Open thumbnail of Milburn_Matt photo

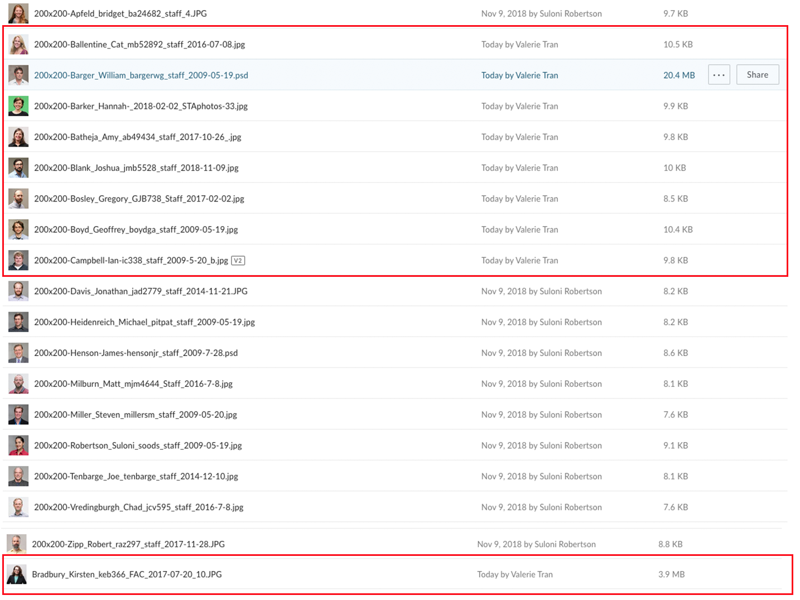click(18, 384)
